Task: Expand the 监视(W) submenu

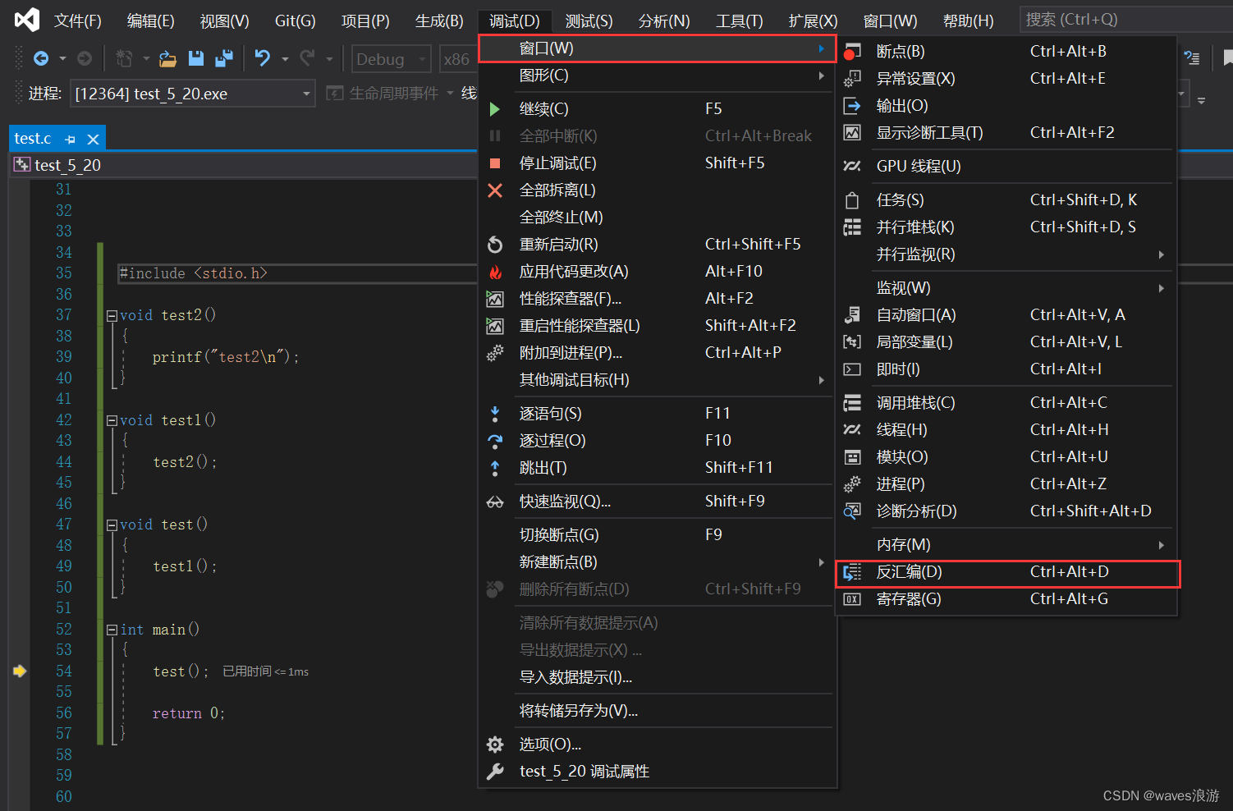Action: click(1161, 288)
